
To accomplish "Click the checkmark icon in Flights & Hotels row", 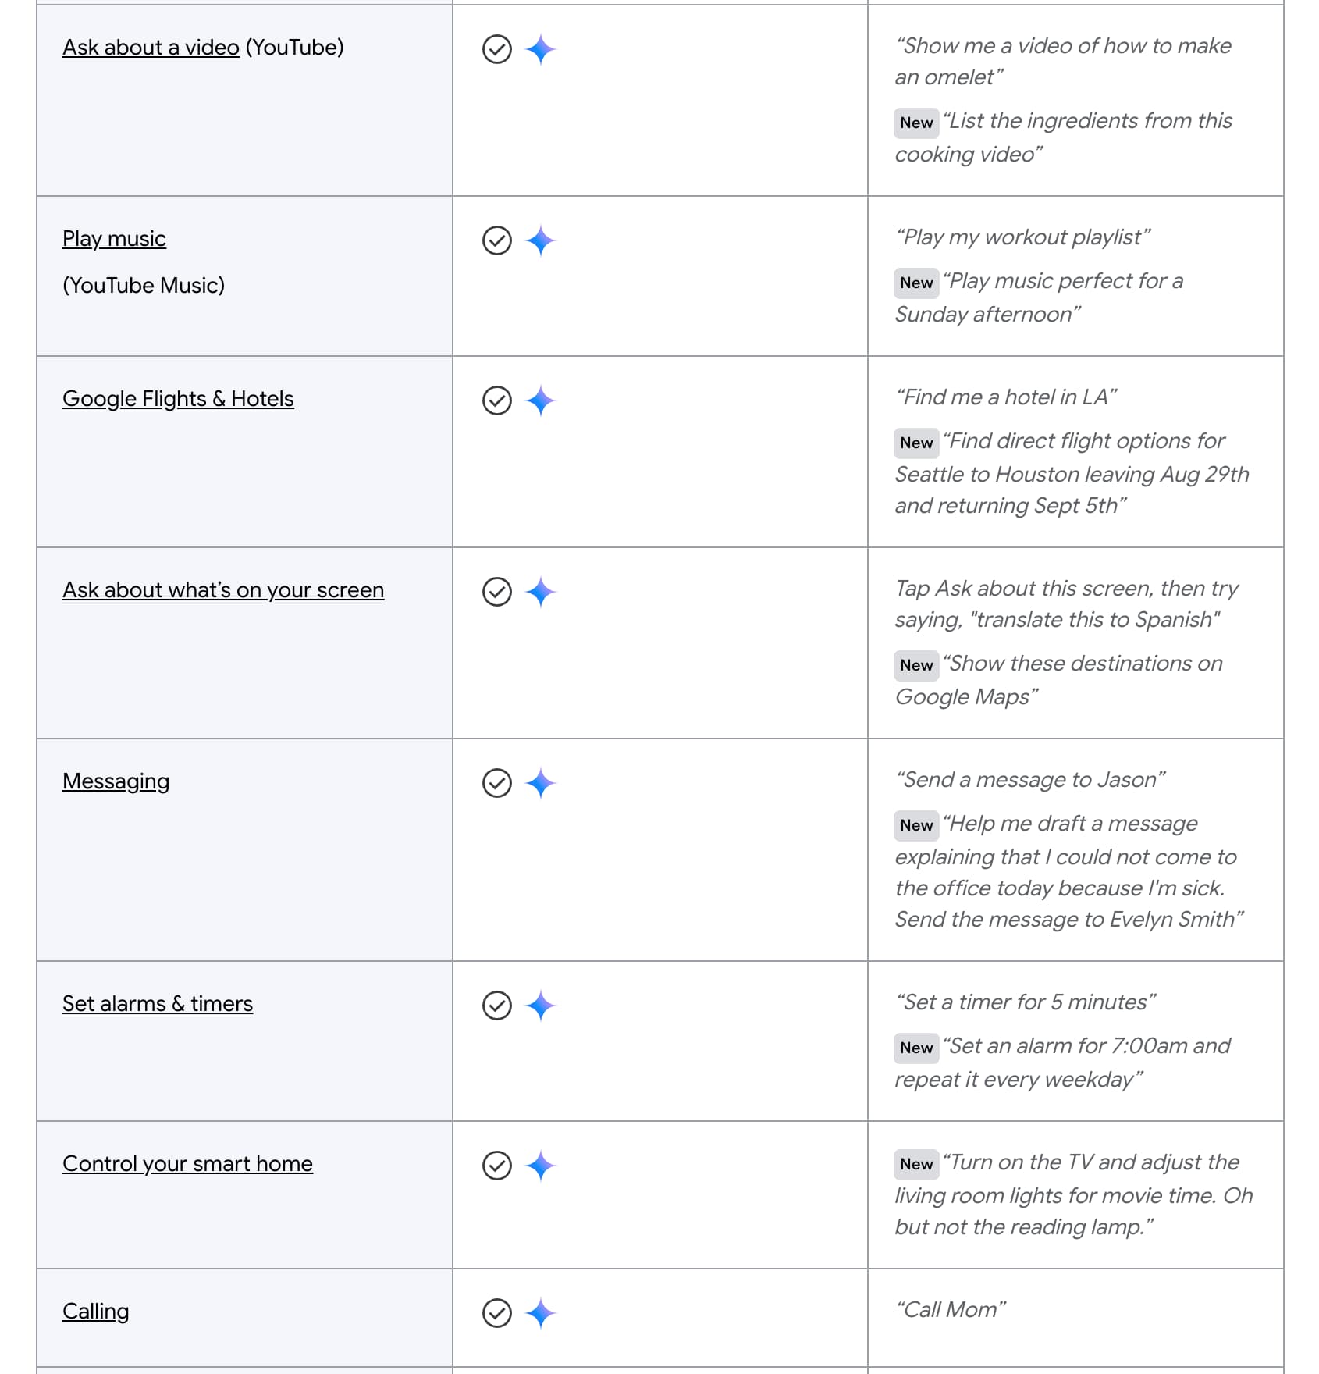I will [497, 400].
